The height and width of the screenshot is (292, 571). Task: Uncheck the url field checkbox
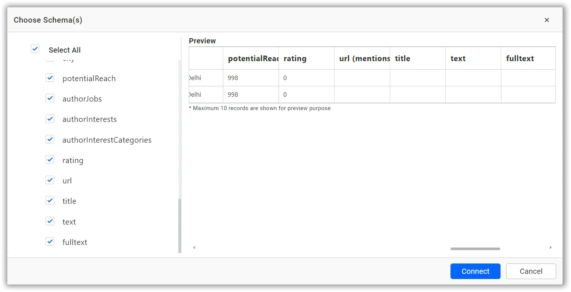50,180
